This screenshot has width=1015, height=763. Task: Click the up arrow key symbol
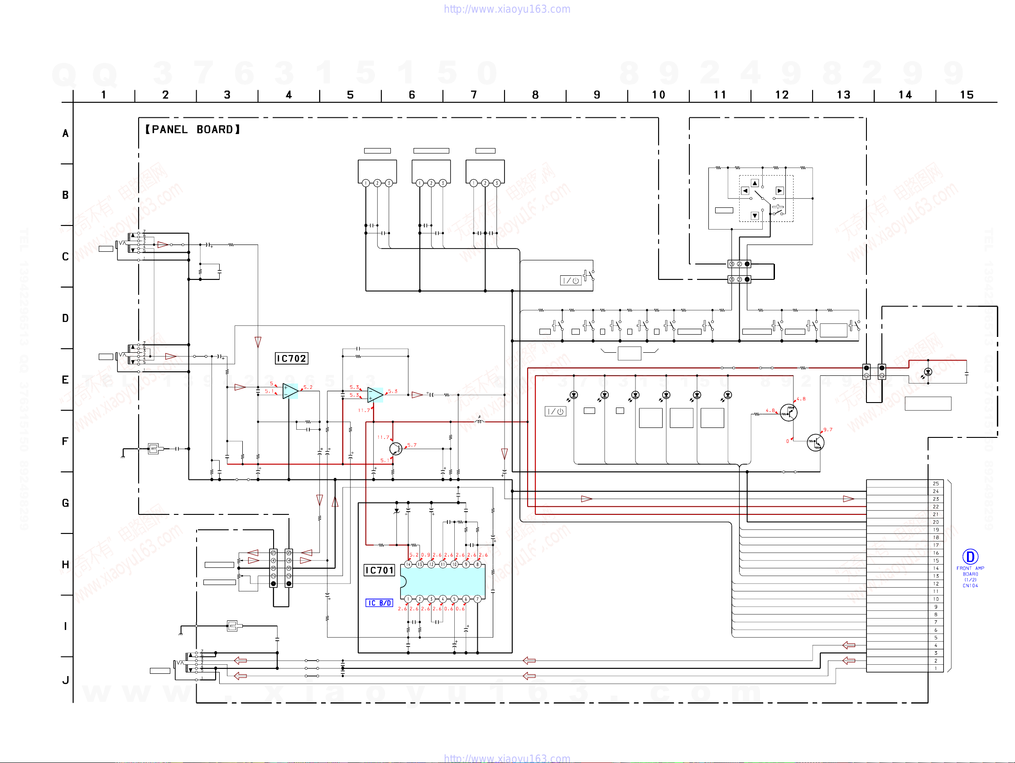755,183
